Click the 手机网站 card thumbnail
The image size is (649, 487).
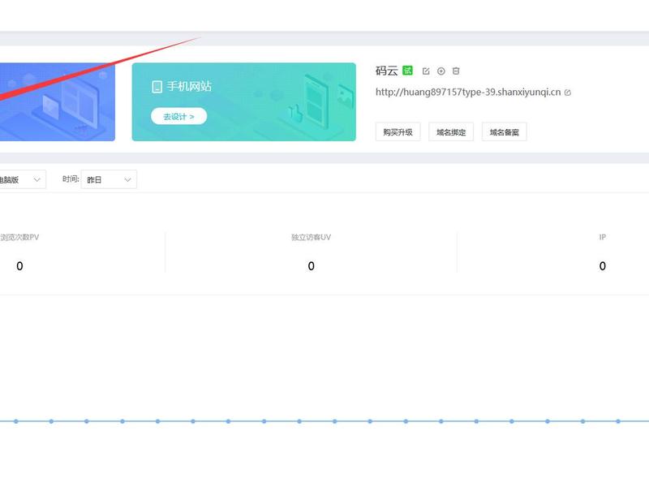click(x=244, y=102)
